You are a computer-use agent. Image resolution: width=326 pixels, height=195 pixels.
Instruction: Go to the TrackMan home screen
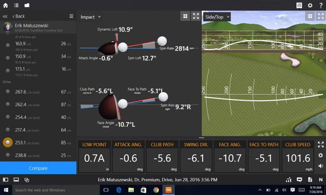click(6, 5)
